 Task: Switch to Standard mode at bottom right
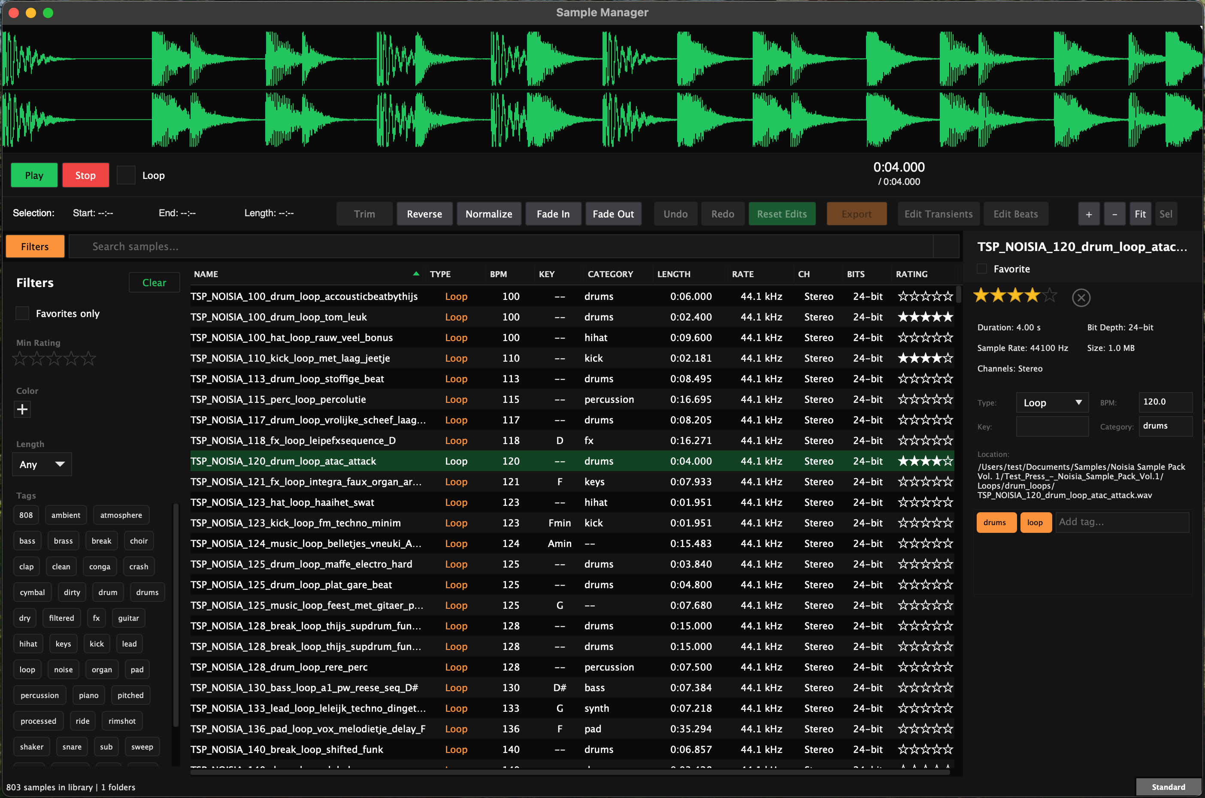[x=1168, y=787]
